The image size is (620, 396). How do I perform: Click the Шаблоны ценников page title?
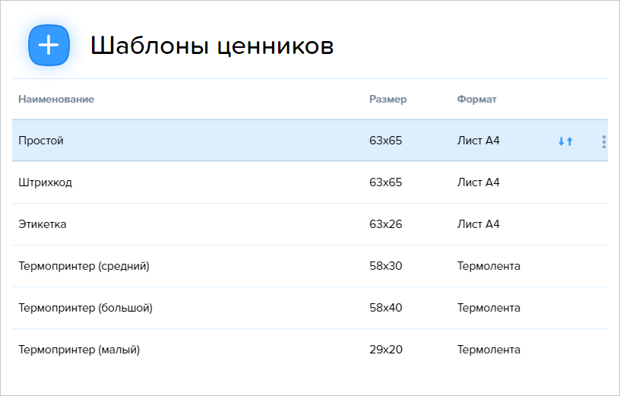(x=212, y=46)
